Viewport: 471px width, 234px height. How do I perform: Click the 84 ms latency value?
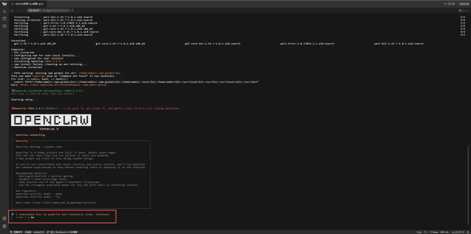pos(466,10)
